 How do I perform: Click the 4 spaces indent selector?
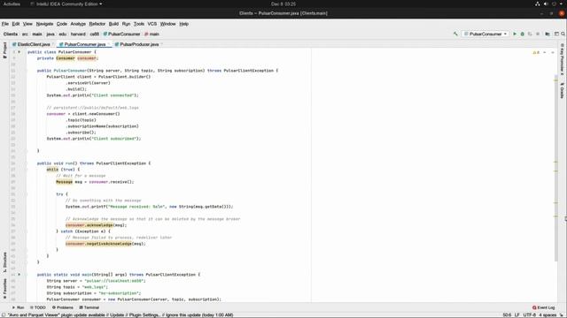click(548, 315)
